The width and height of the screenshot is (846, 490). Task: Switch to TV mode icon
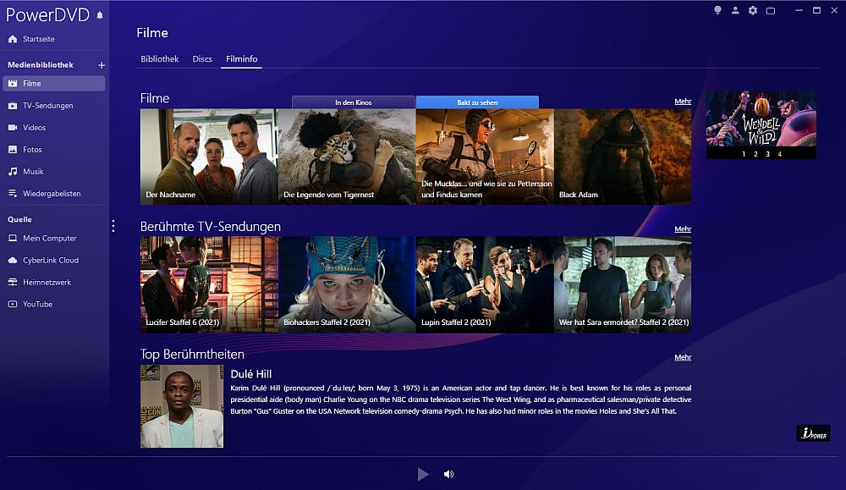coord(771,11)
